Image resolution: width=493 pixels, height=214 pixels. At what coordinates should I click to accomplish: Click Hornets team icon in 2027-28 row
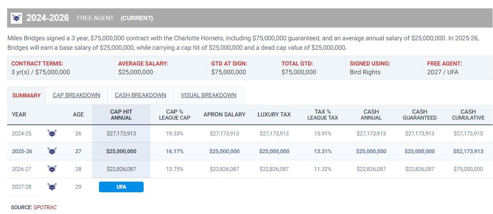[x=51, y=187]
